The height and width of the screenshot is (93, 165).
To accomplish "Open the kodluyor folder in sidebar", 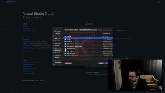I will coord(57,41).
